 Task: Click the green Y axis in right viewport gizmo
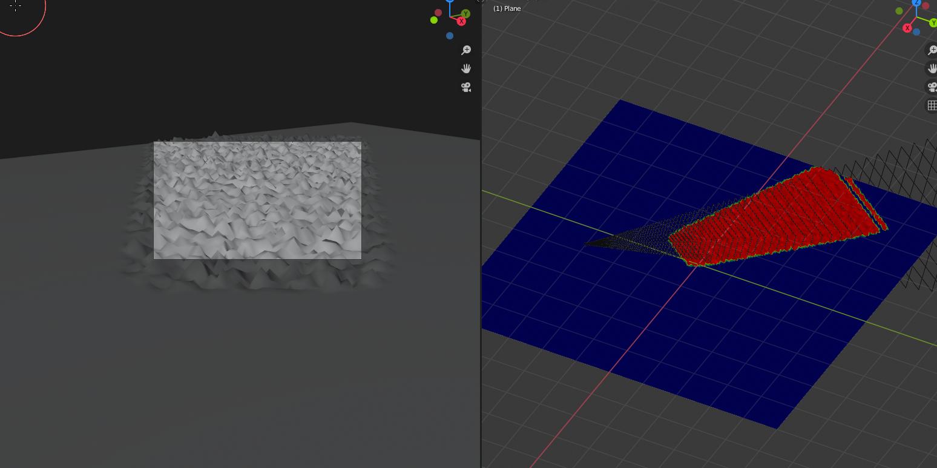tap(934, 23)
